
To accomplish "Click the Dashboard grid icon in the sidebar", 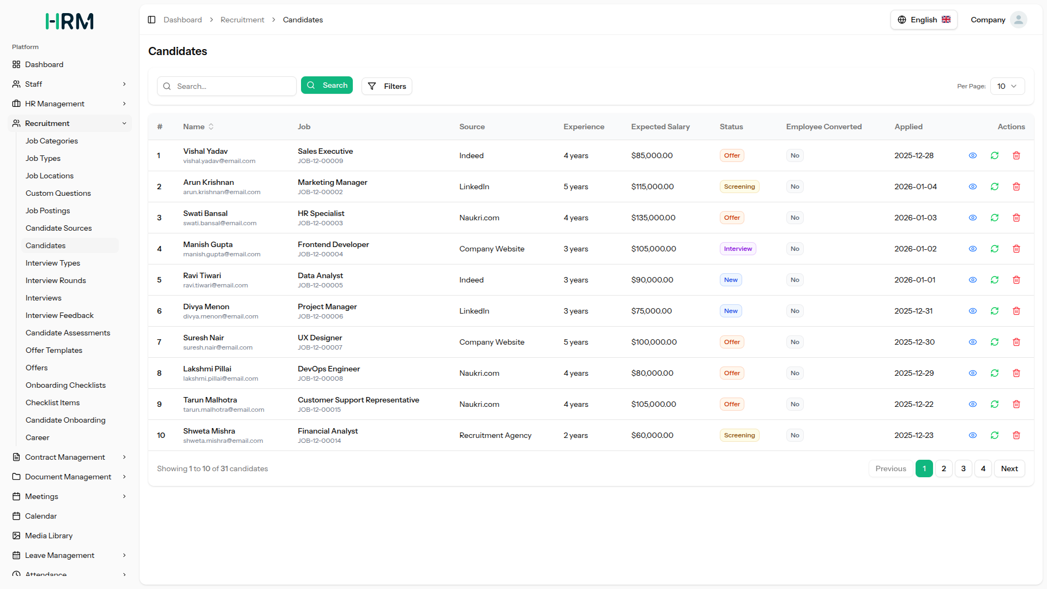I will click(x=16, y=64).
